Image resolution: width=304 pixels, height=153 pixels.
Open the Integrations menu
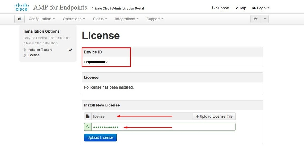click(x=127, y=19)
